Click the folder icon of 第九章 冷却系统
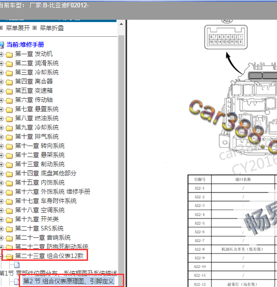Screen dimensions: 277x287 pyautogui.click(x=9, y=128)
